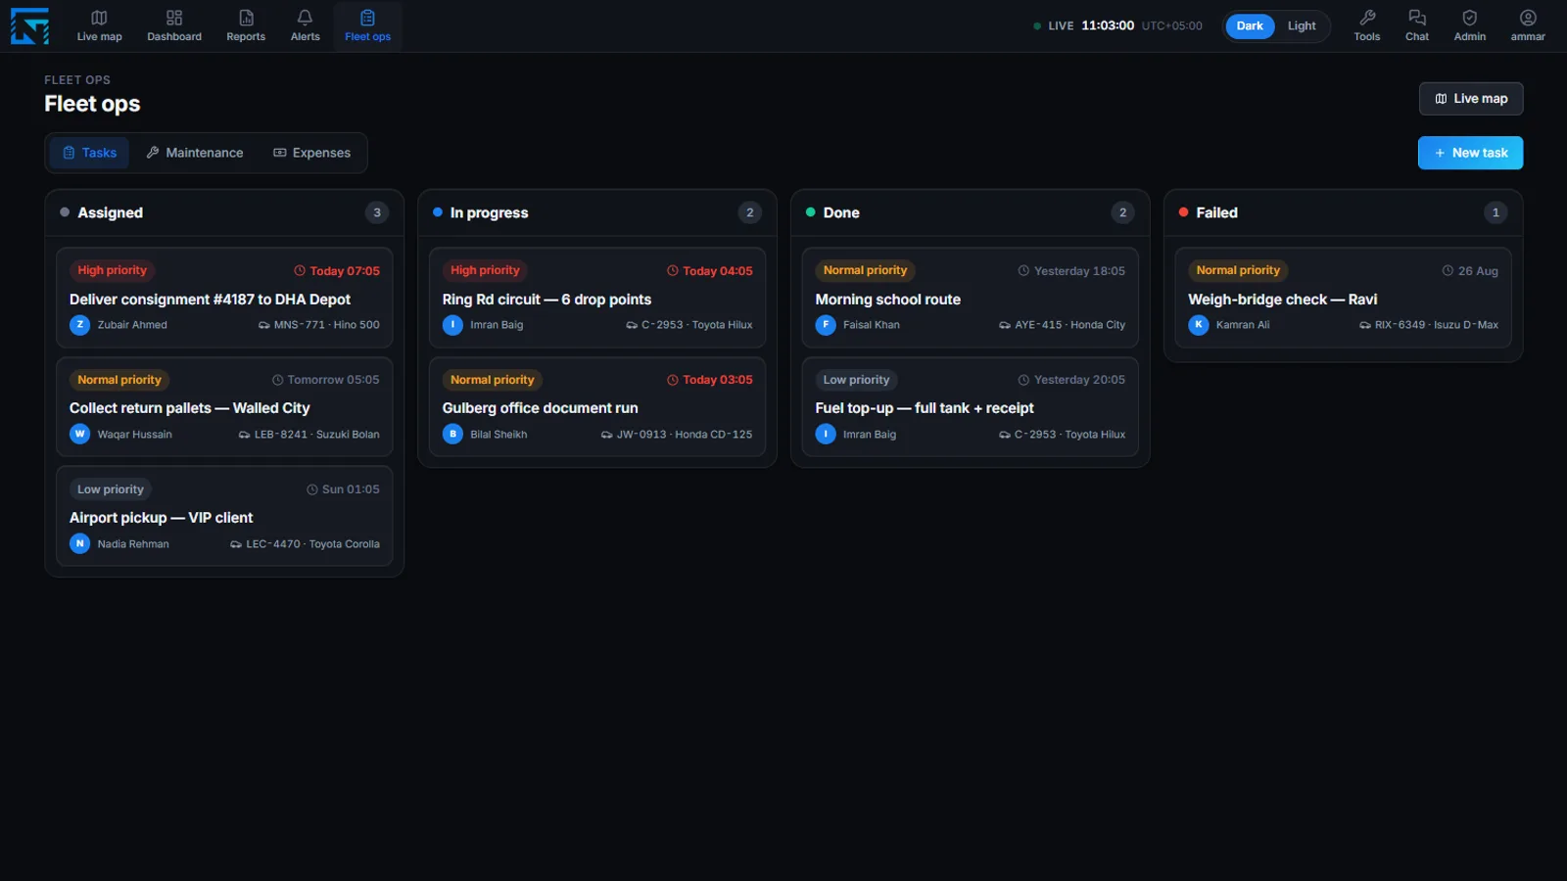Click vehicle MNS-771 · Hino 500
The height and width of the screenshot is (881, 1567).
[318, 325]
